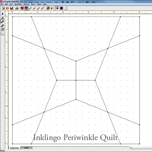This screenshot has width=152, height=152.
Task: Click the horizontal scrollbar left arrow
Action: 131,148
